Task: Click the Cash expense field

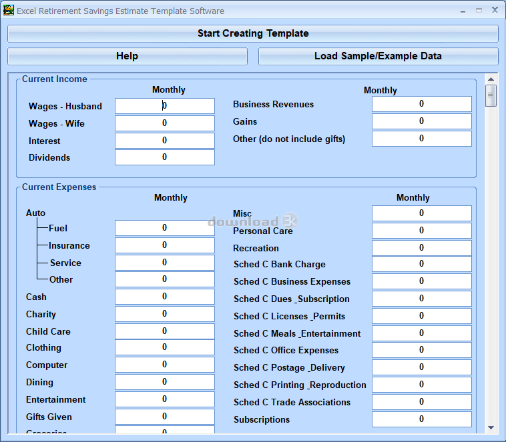Action: [x=165, y=297]
